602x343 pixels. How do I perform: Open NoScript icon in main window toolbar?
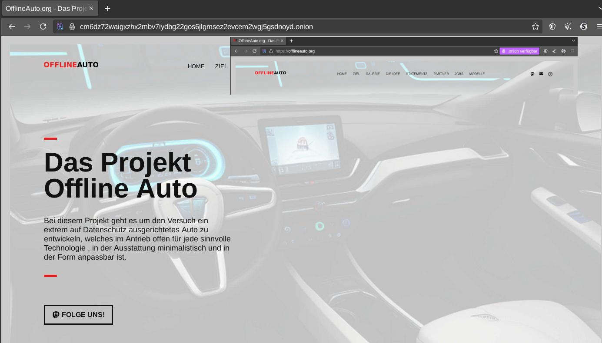coord(584,26)
